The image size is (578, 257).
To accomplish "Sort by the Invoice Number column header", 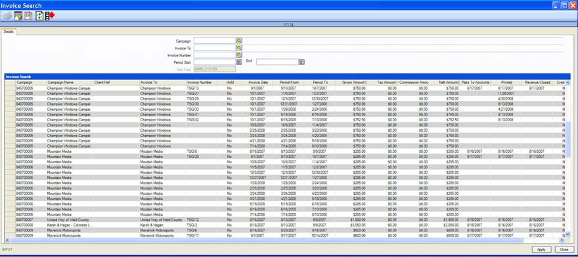I will pos(201,83).
